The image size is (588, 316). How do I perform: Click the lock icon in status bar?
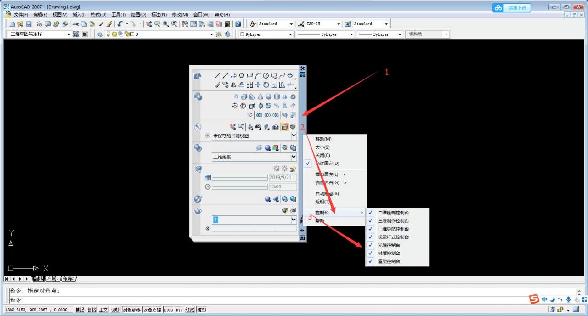coord(560,310)
